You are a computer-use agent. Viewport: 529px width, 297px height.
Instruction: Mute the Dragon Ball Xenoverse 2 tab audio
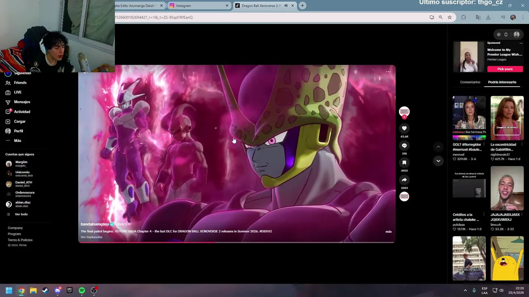click(x=286, y=6)
